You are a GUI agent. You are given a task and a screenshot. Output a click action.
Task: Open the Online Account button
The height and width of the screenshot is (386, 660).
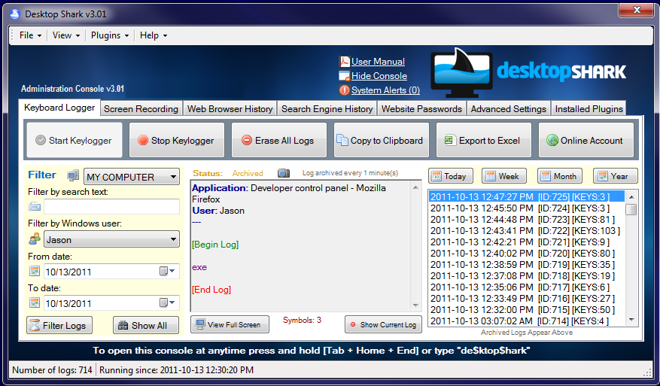pyautogui.click(x=586, y=140)
